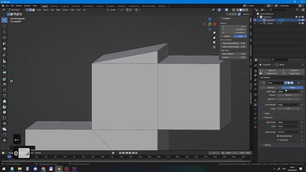The height and width of the screenshot is (172, 306).
Task: Click the zoom view magnifier icon
Action: tap(214, 33)
